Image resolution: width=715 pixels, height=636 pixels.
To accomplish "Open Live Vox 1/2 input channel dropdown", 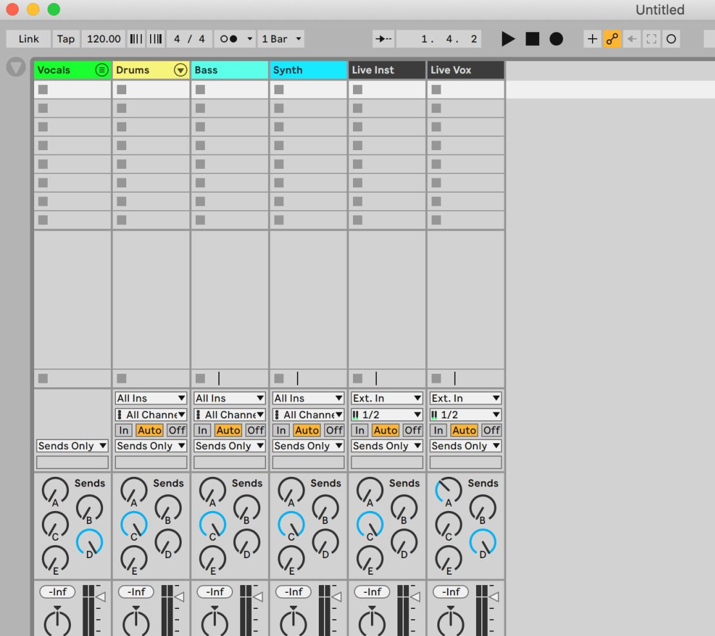I will tap(466, 415).
